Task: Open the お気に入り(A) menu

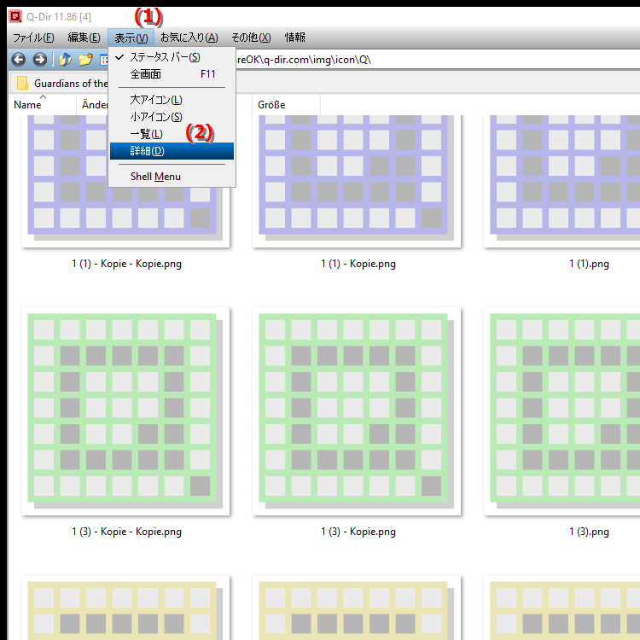Action: pyautogui.click(x=189, y=38)
